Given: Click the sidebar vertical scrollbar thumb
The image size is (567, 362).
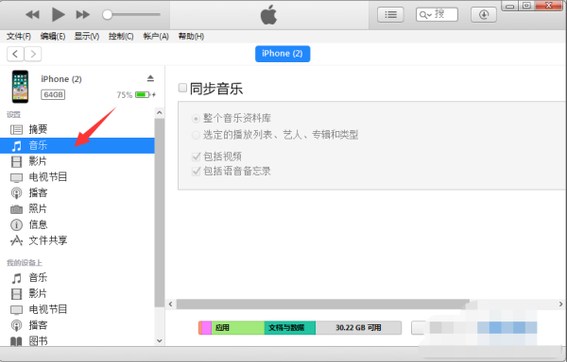Looking at the screenshot, I should [160, 213].
